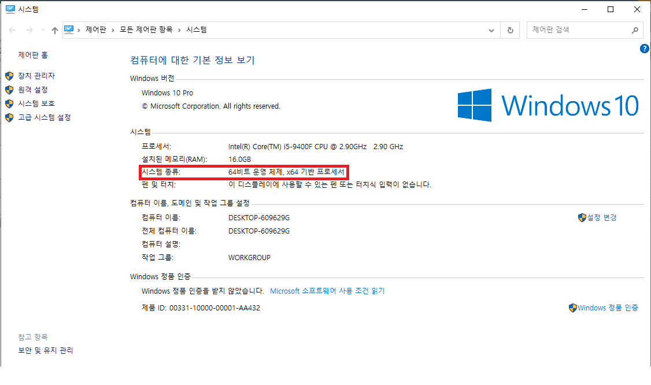The height and width of the screenshot is (385, 651).
Task: Click shield icon next to 설정 변경
Action: pyautogui.click(x=582, y=217)
